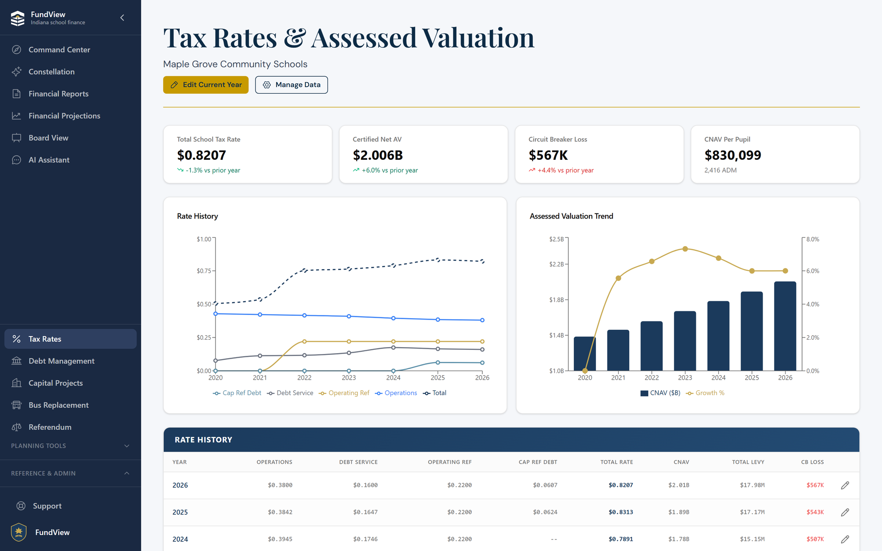Screen dimensions: 882x551
Task: Click the 2022 Operating Ref point in Rate History
Action: pos(304,342)
